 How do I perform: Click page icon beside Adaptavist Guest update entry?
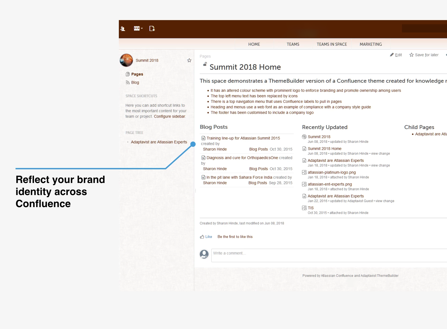coord(304,196)
